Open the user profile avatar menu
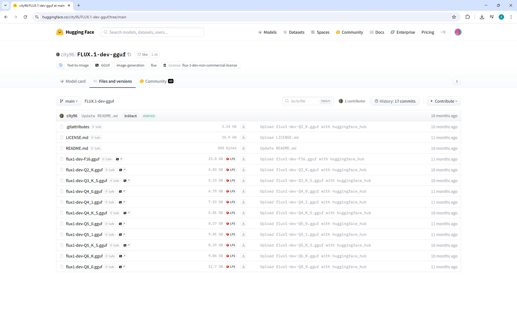The image size is (517, 310). [x=458, y=32]
